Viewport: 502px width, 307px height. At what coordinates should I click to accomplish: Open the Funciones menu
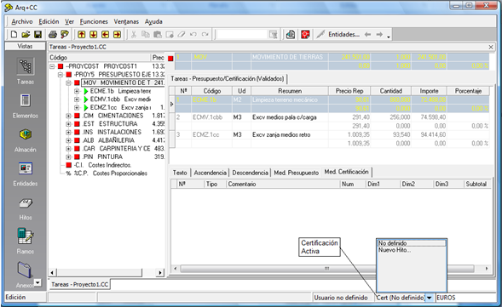point(94,22)
